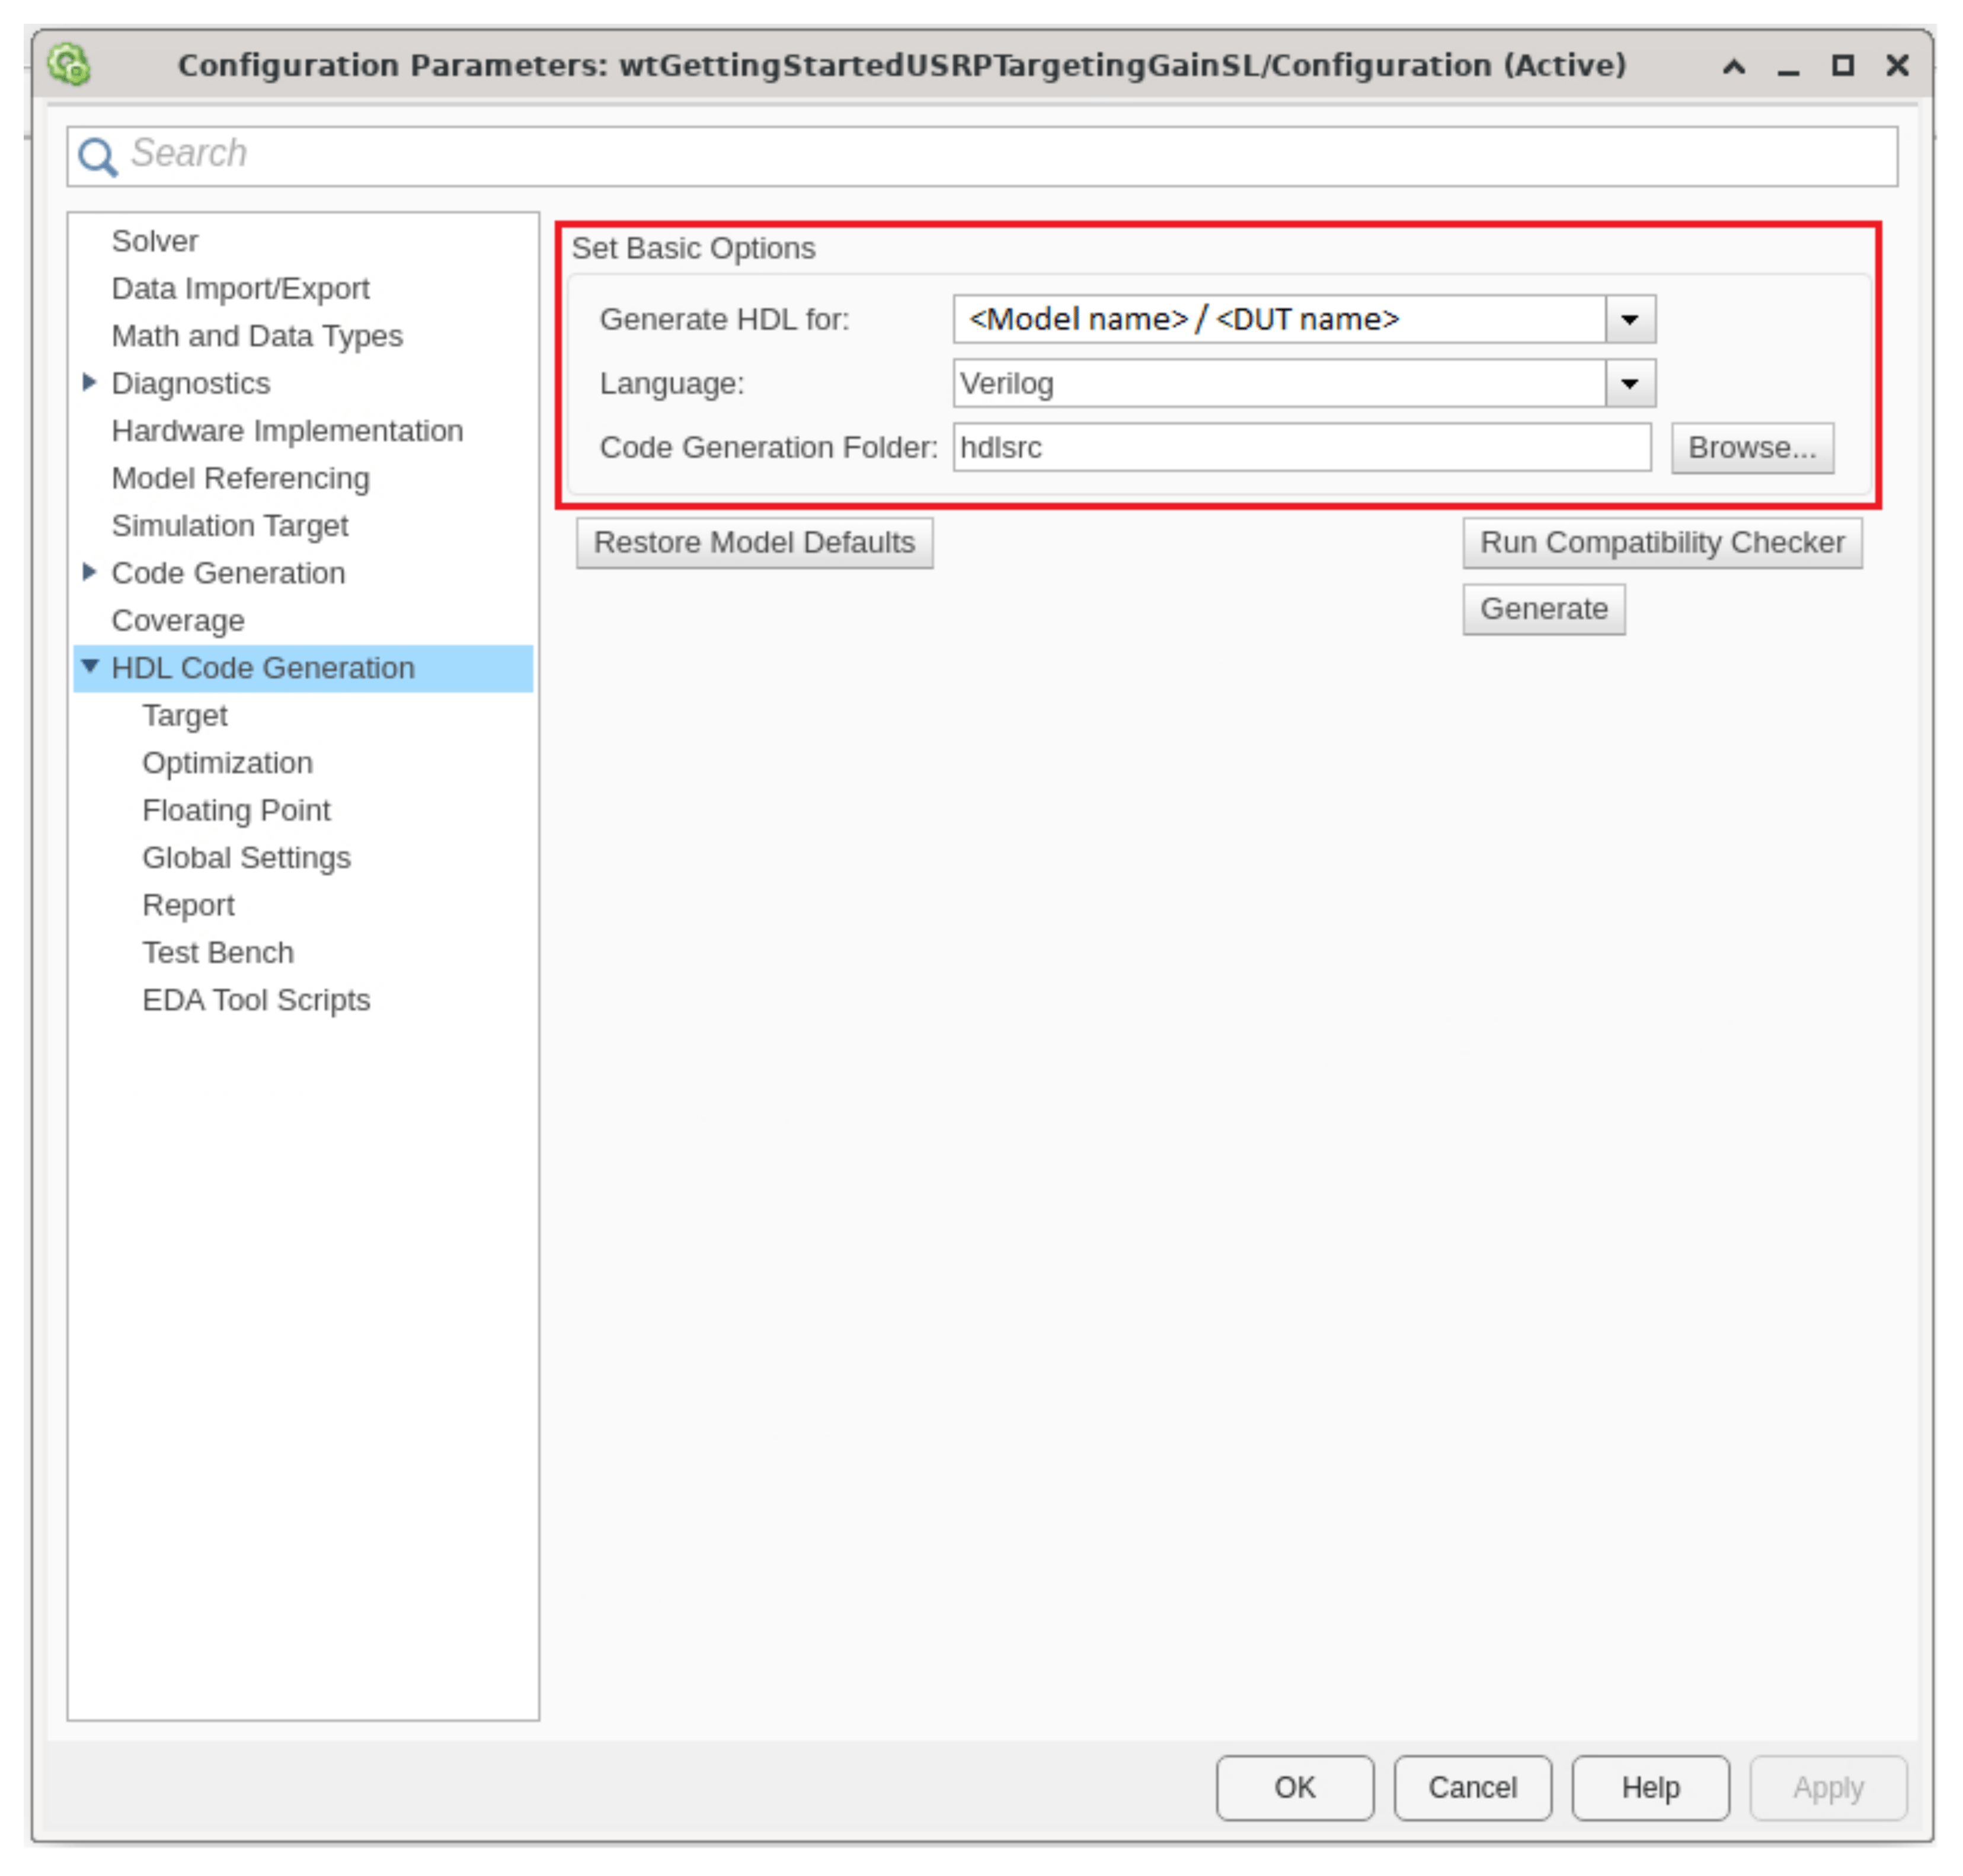Browse for a code generation folder
Viewport: 1963px width, 1876px height.
click(x=1752, y=448)
